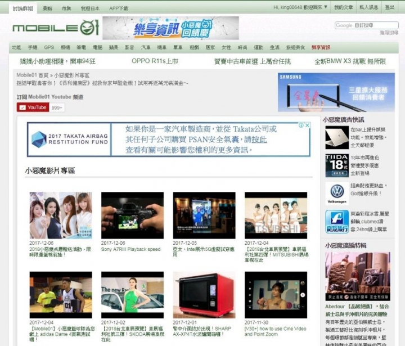
Task: Open the red SHARP oven video thumbnail
Action: [204, 295]
